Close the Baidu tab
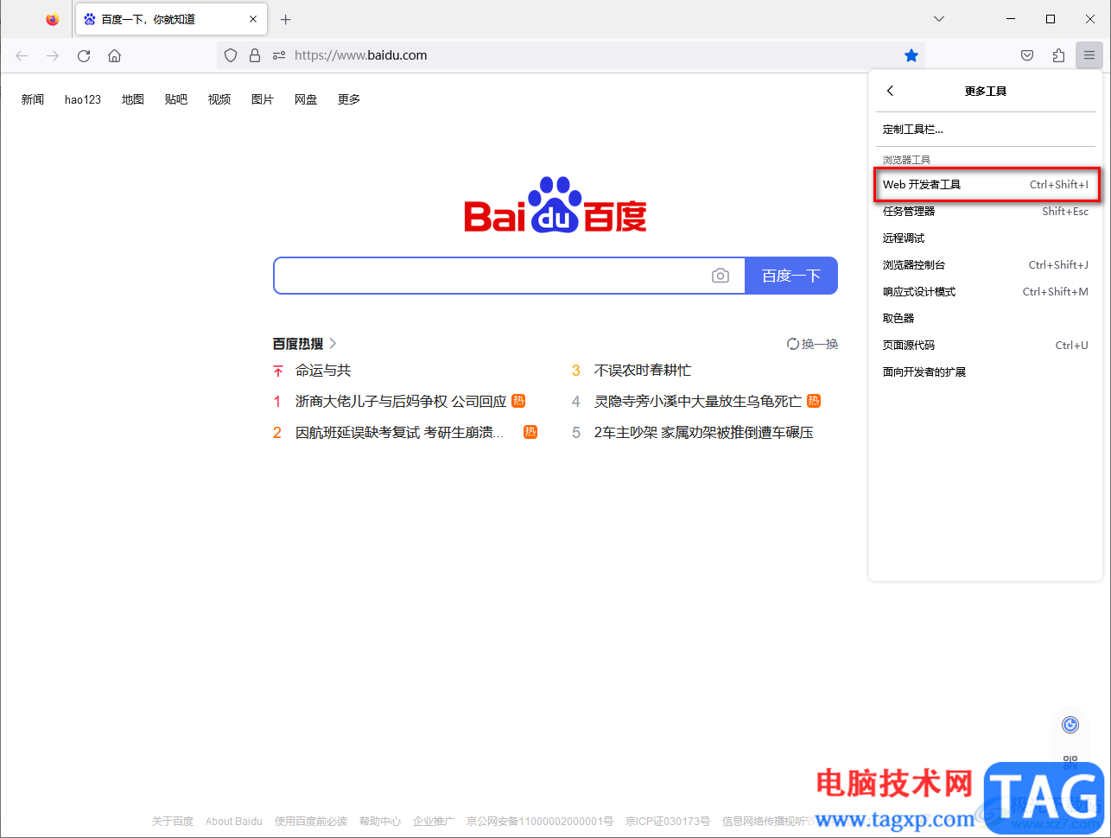Viewport: 1111px width, 838px height. [253, 19]
